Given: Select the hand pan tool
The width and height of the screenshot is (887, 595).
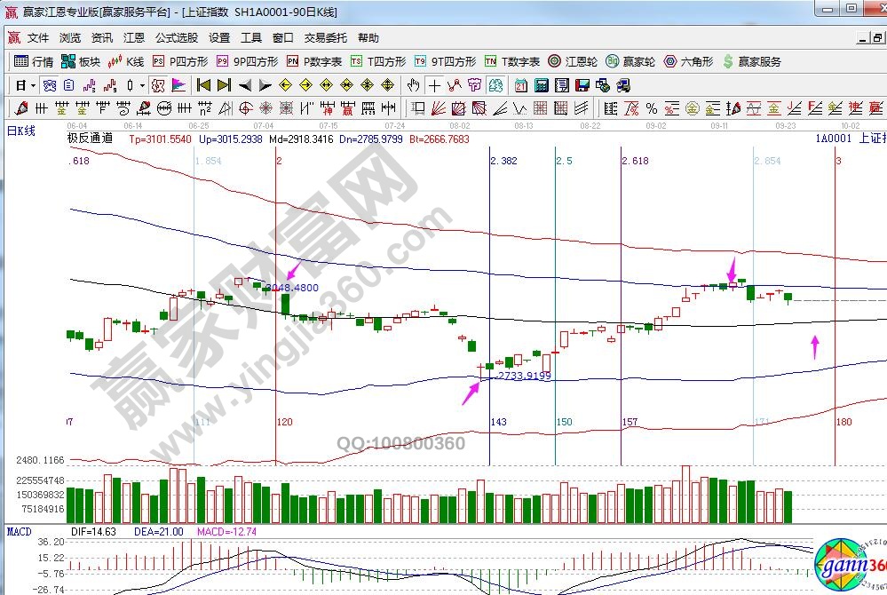Looking at the screenshot, I should [x=414, y=85].
